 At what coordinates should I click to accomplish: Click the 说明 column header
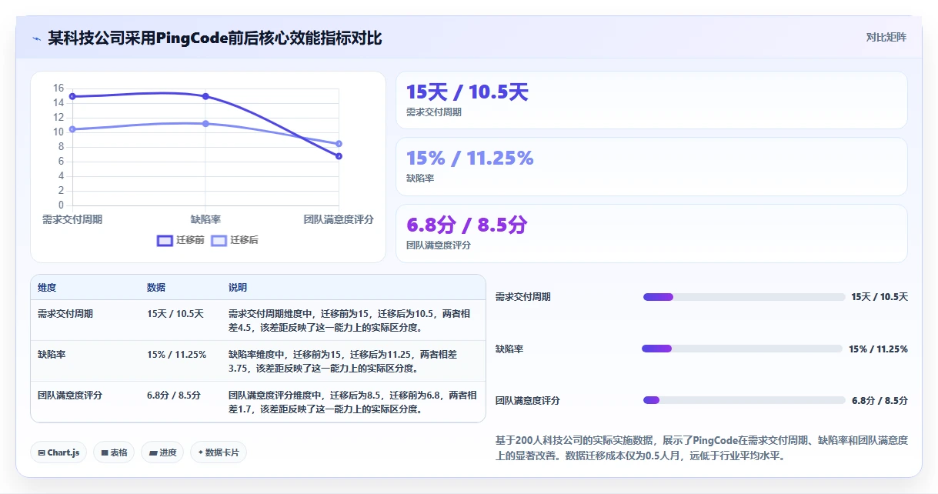pyautogui.click(x=238, y=288)
